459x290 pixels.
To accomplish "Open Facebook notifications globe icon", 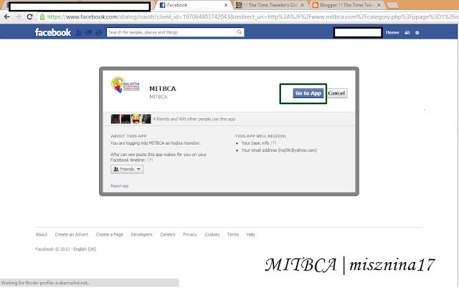I will tap(99, 32).
